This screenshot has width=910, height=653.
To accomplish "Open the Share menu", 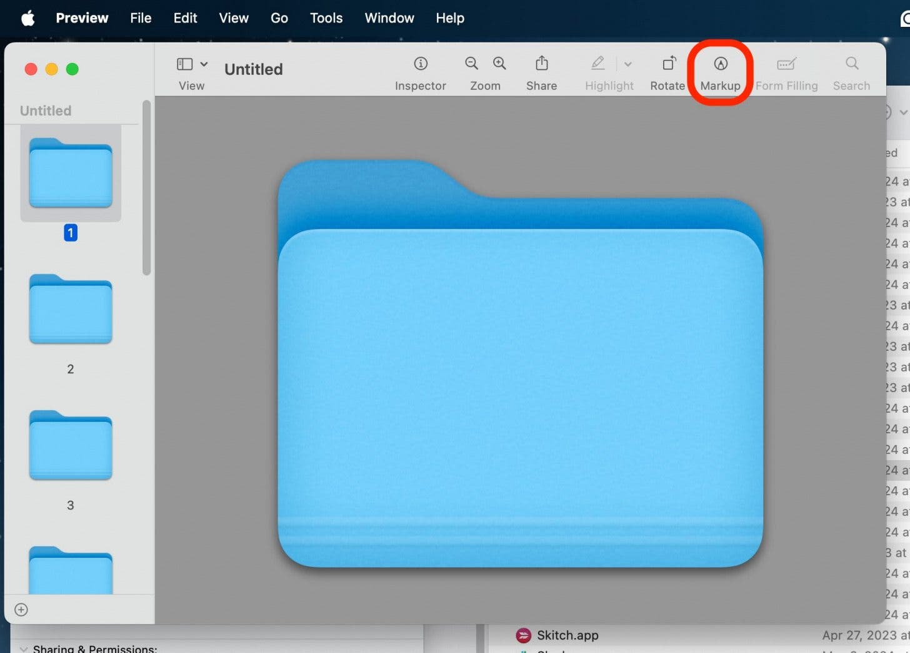I will (x=541, y=71).
